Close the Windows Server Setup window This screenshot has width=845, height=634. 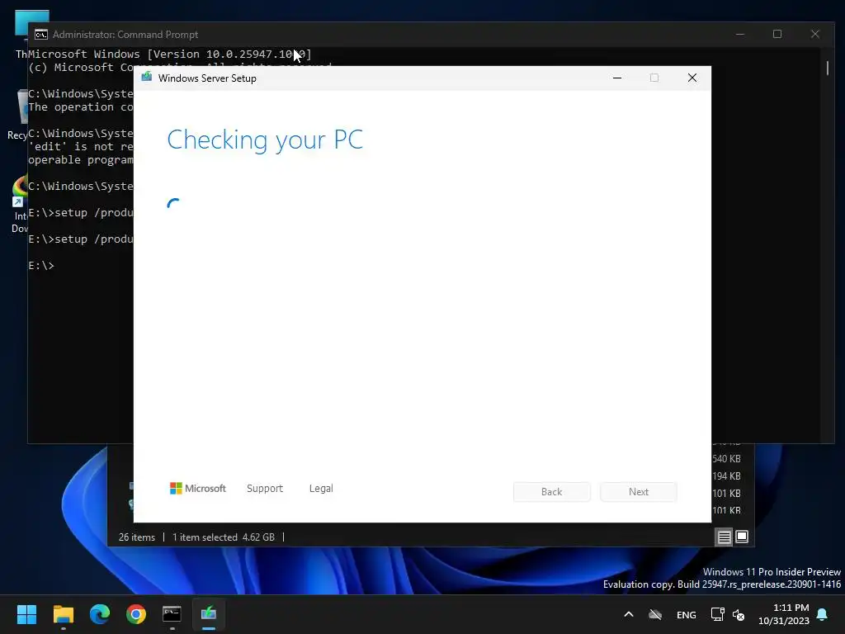tap(692, 78)
